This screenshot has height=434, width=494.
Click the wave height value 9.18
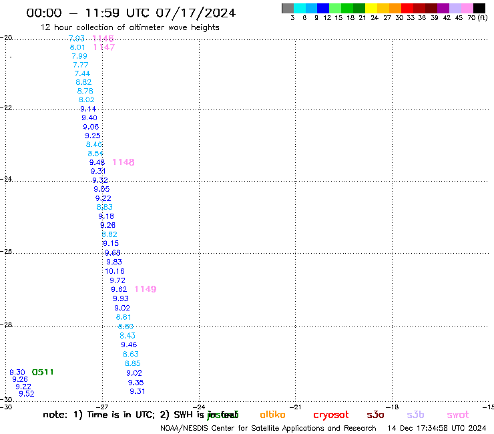(106, 216)
